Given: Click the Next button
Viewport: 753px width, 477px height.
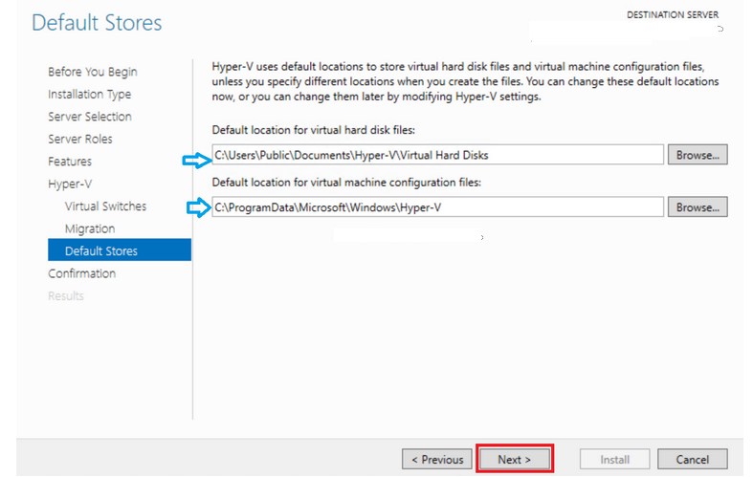Looking at the screenshot, I should click(x=515, y=459).
